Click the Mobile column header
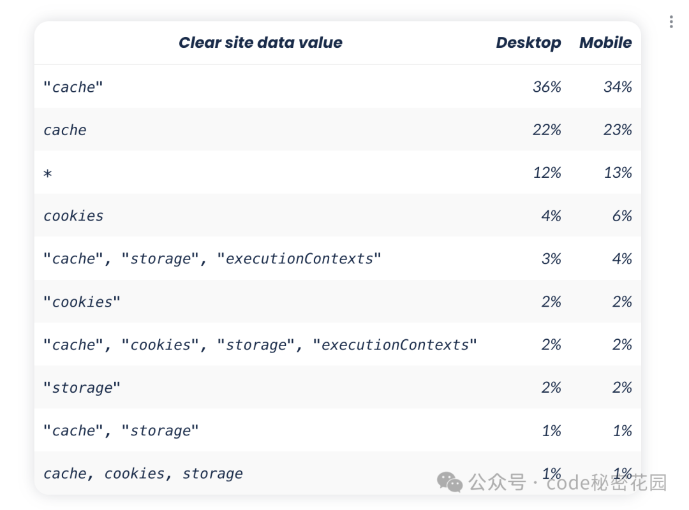 pyautogui.click(x=605, y=43)
